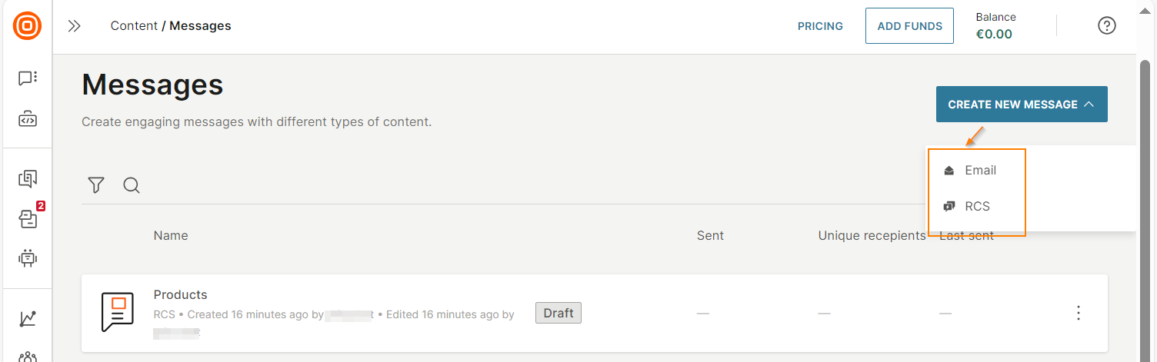1157x362 pixels.
Task: Go to Content in the breadcrumb
Action: [134, 26]
